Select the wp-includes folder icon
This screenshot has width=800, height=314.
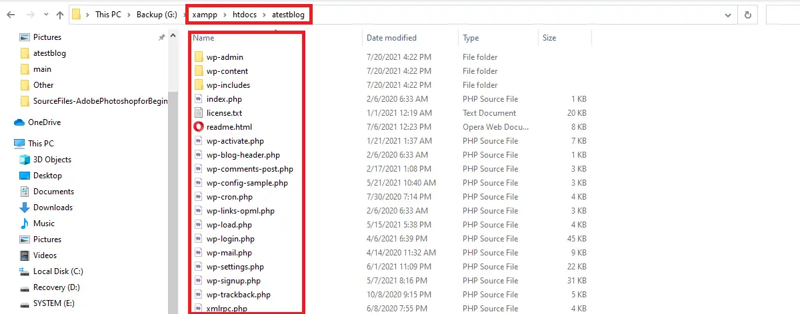coord(199,85)
